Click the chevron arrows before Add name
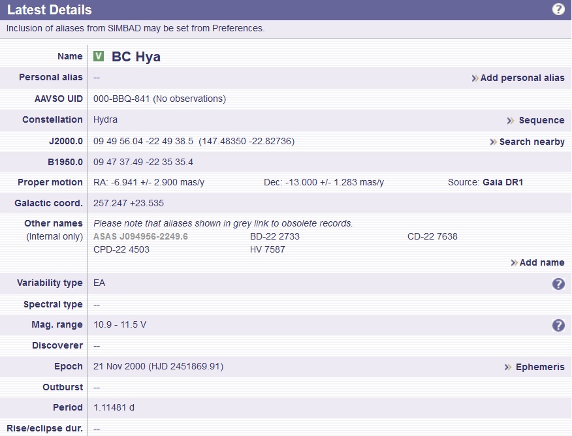Image resolution: width=572 pixels, height=436 pixels. tap(515, 263)
